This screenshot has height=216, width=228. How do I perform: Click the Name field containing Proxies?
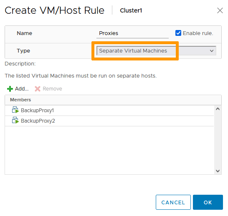click(x=132, y=33)
